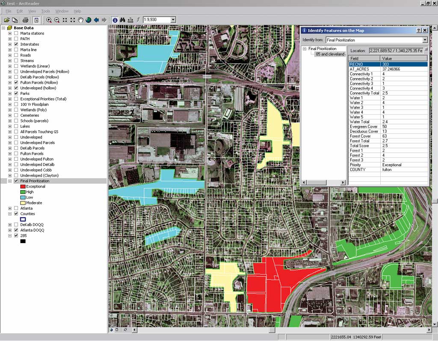
Task: Click the Moderate yellow legend swatch
Action: pos(23,203)
